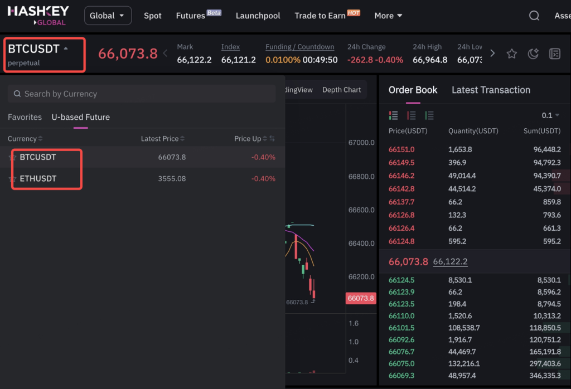The width and height of the screenshot is (571, 389).
Task: Open the trading log panel icon
Action: pyautogui.click(x=555, y=54)
